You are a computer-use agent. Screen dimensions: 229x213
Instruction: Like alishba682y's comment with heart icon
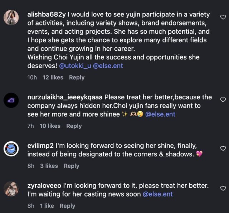223,17
